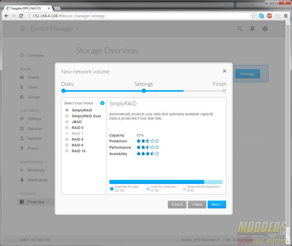
Task: Click the Groups icon in the sidebar
Action: pyautogui.click(x=22, y=97)
